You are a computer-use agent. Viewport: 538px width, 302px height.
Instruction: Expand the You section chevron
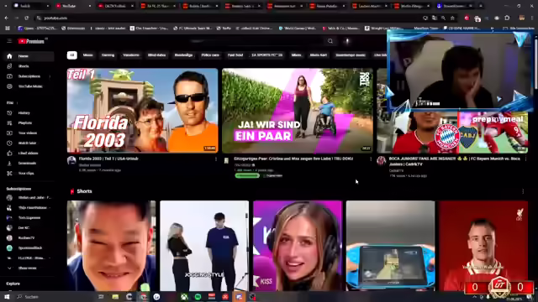(x=17, y=102)
